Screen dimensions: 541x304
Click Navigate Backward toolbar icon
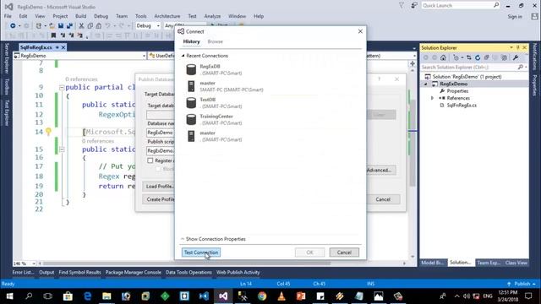(13, 25)
